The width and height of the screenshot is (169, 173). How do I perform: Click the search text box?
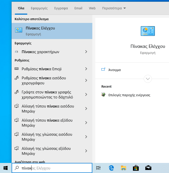point(52,168)
